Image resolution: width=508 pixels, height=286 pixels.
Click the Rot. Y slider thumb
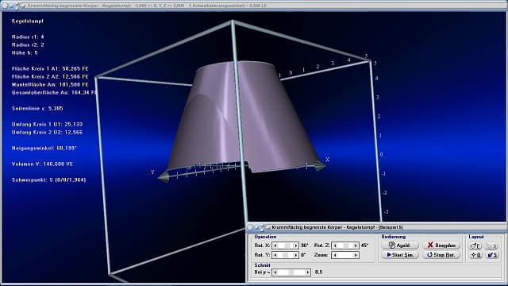coord(285,256)
